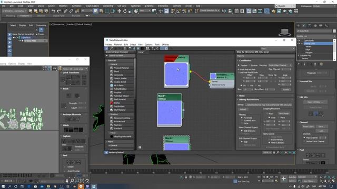
Task: Click the Redo arrow in main toolbar
Action: click(x=58, y=10)
